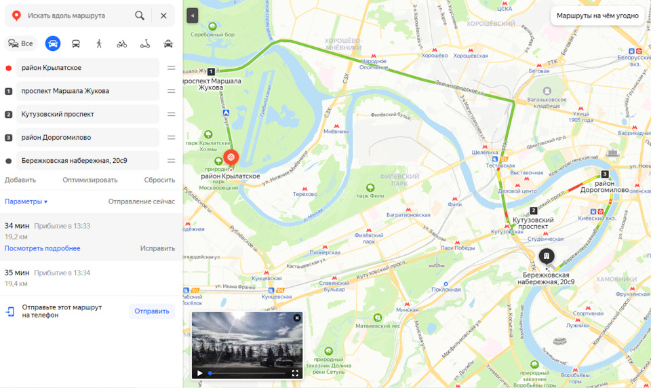Edit the 'Кутузовский проспект' waypoint field
Viewport: 651px width, 388px height.
87,114
